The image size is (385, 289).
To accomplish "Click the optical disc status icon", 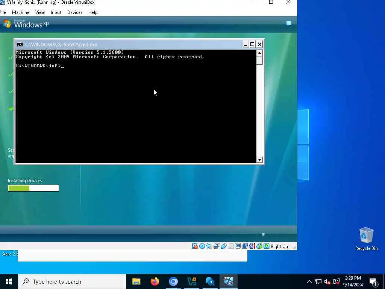I will click(202, 246).
